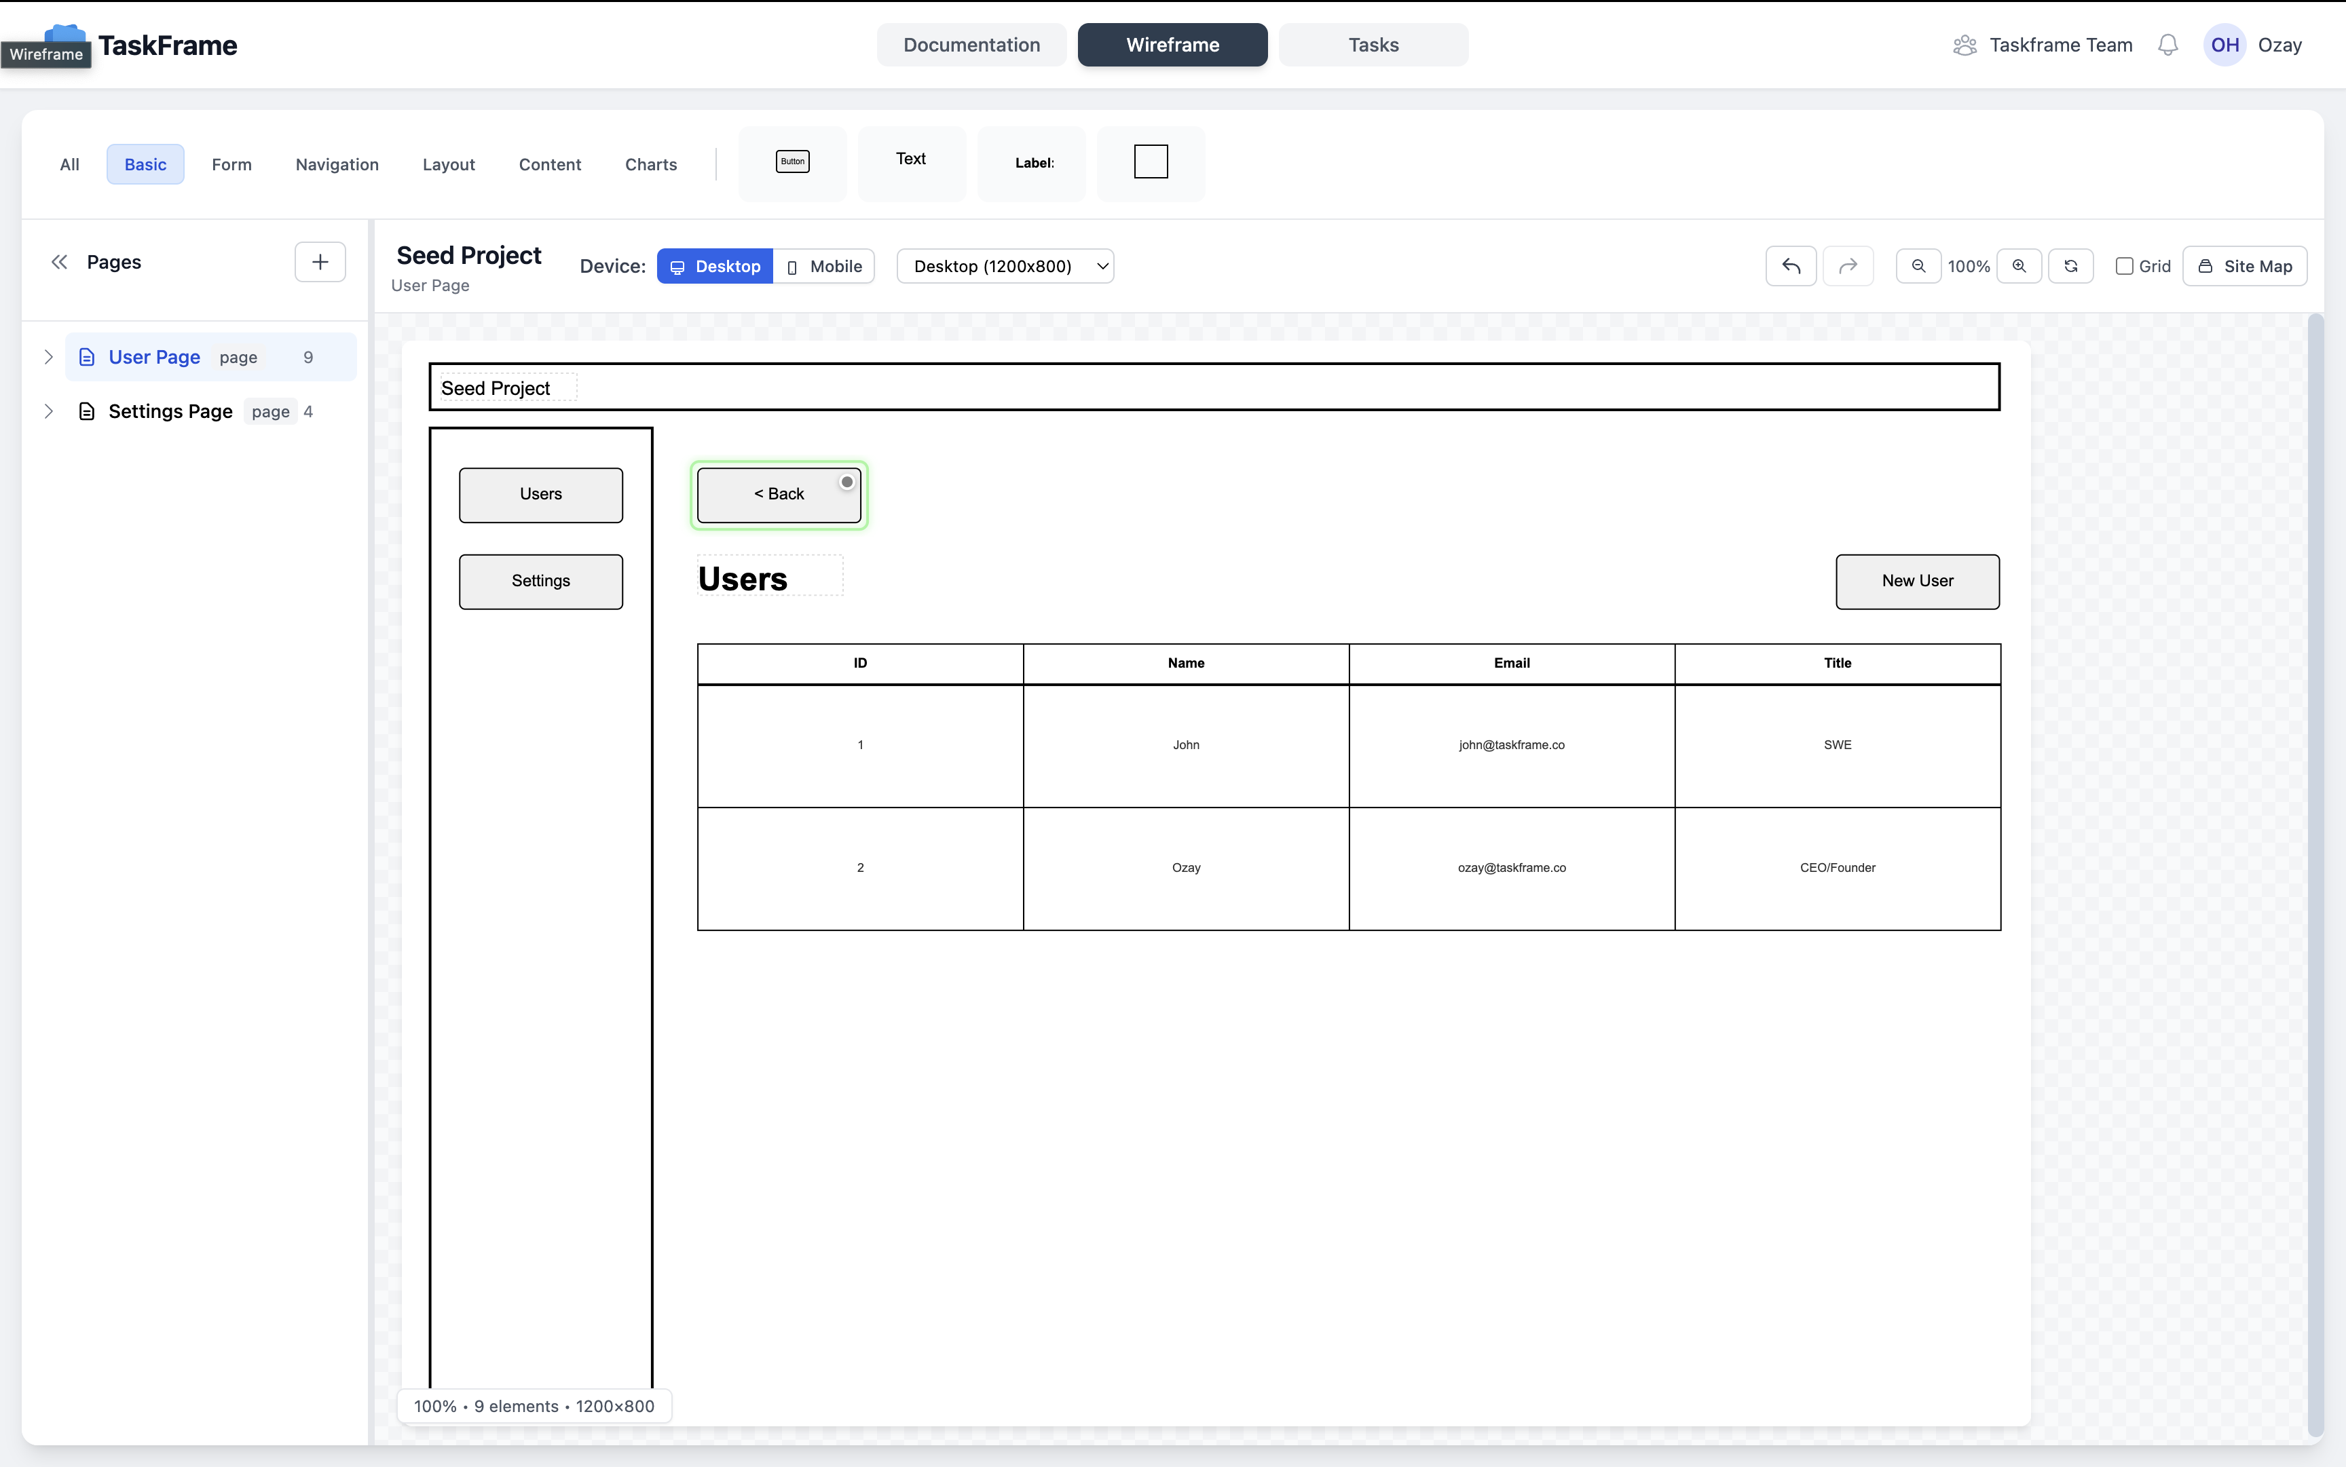Open the Desktop (1200x800) size dropdown

click(x=1005, y=266)
